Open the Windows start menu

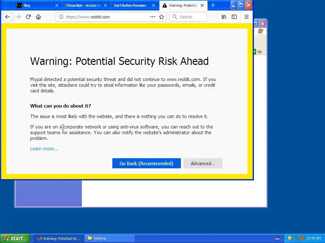click(15, 239)
